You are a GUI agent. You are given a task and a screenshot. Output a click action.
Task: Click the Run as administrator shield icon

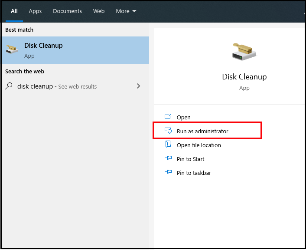click(x=168, y=131)
